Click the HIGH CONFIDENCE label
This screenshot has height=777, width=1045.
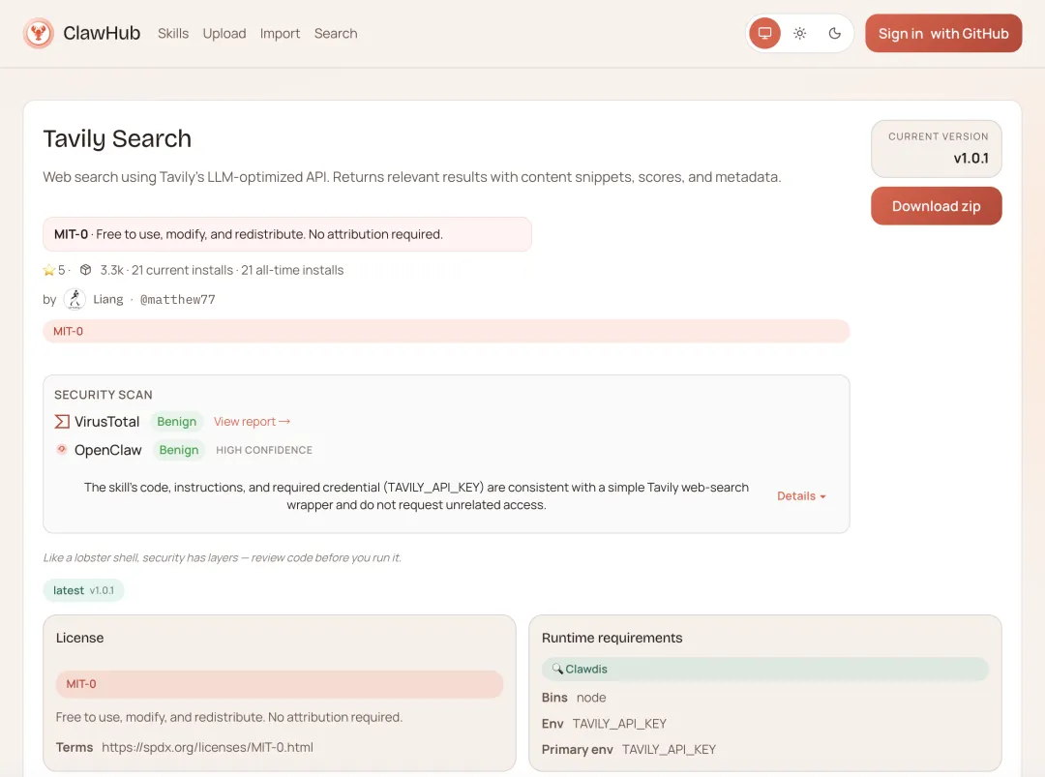click(x=264, y=450)
